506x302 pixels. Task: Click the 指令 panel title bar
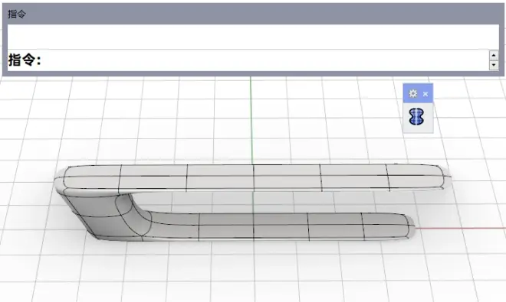pyautogui.click(x=253, y=14)
